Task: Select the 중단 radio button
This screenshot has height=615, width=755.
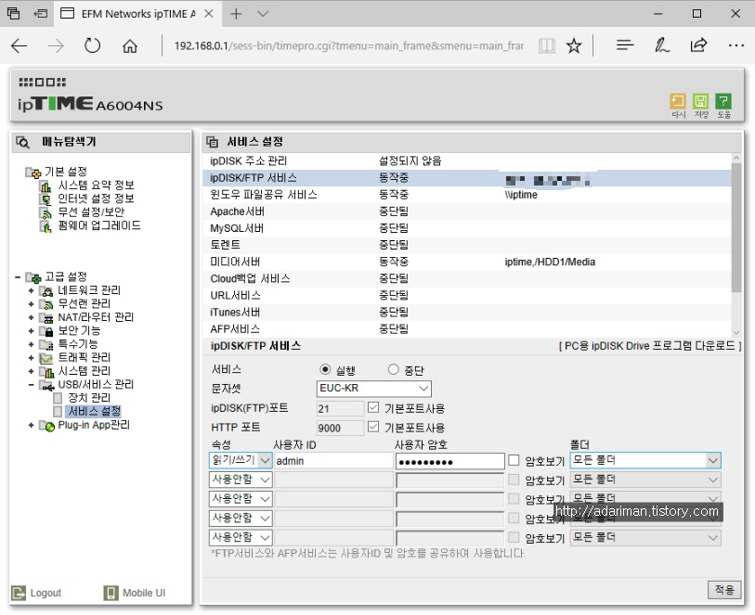Action: [x=394, y=369]
